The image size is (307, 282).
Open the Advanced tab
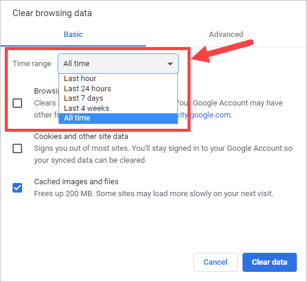point(226,35)
